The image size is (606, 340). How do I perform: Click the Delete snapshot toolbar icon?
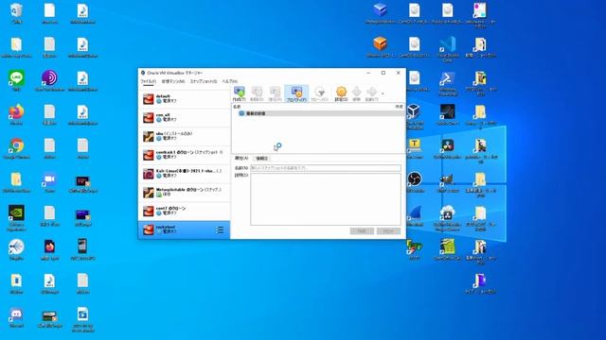[257, 93]
